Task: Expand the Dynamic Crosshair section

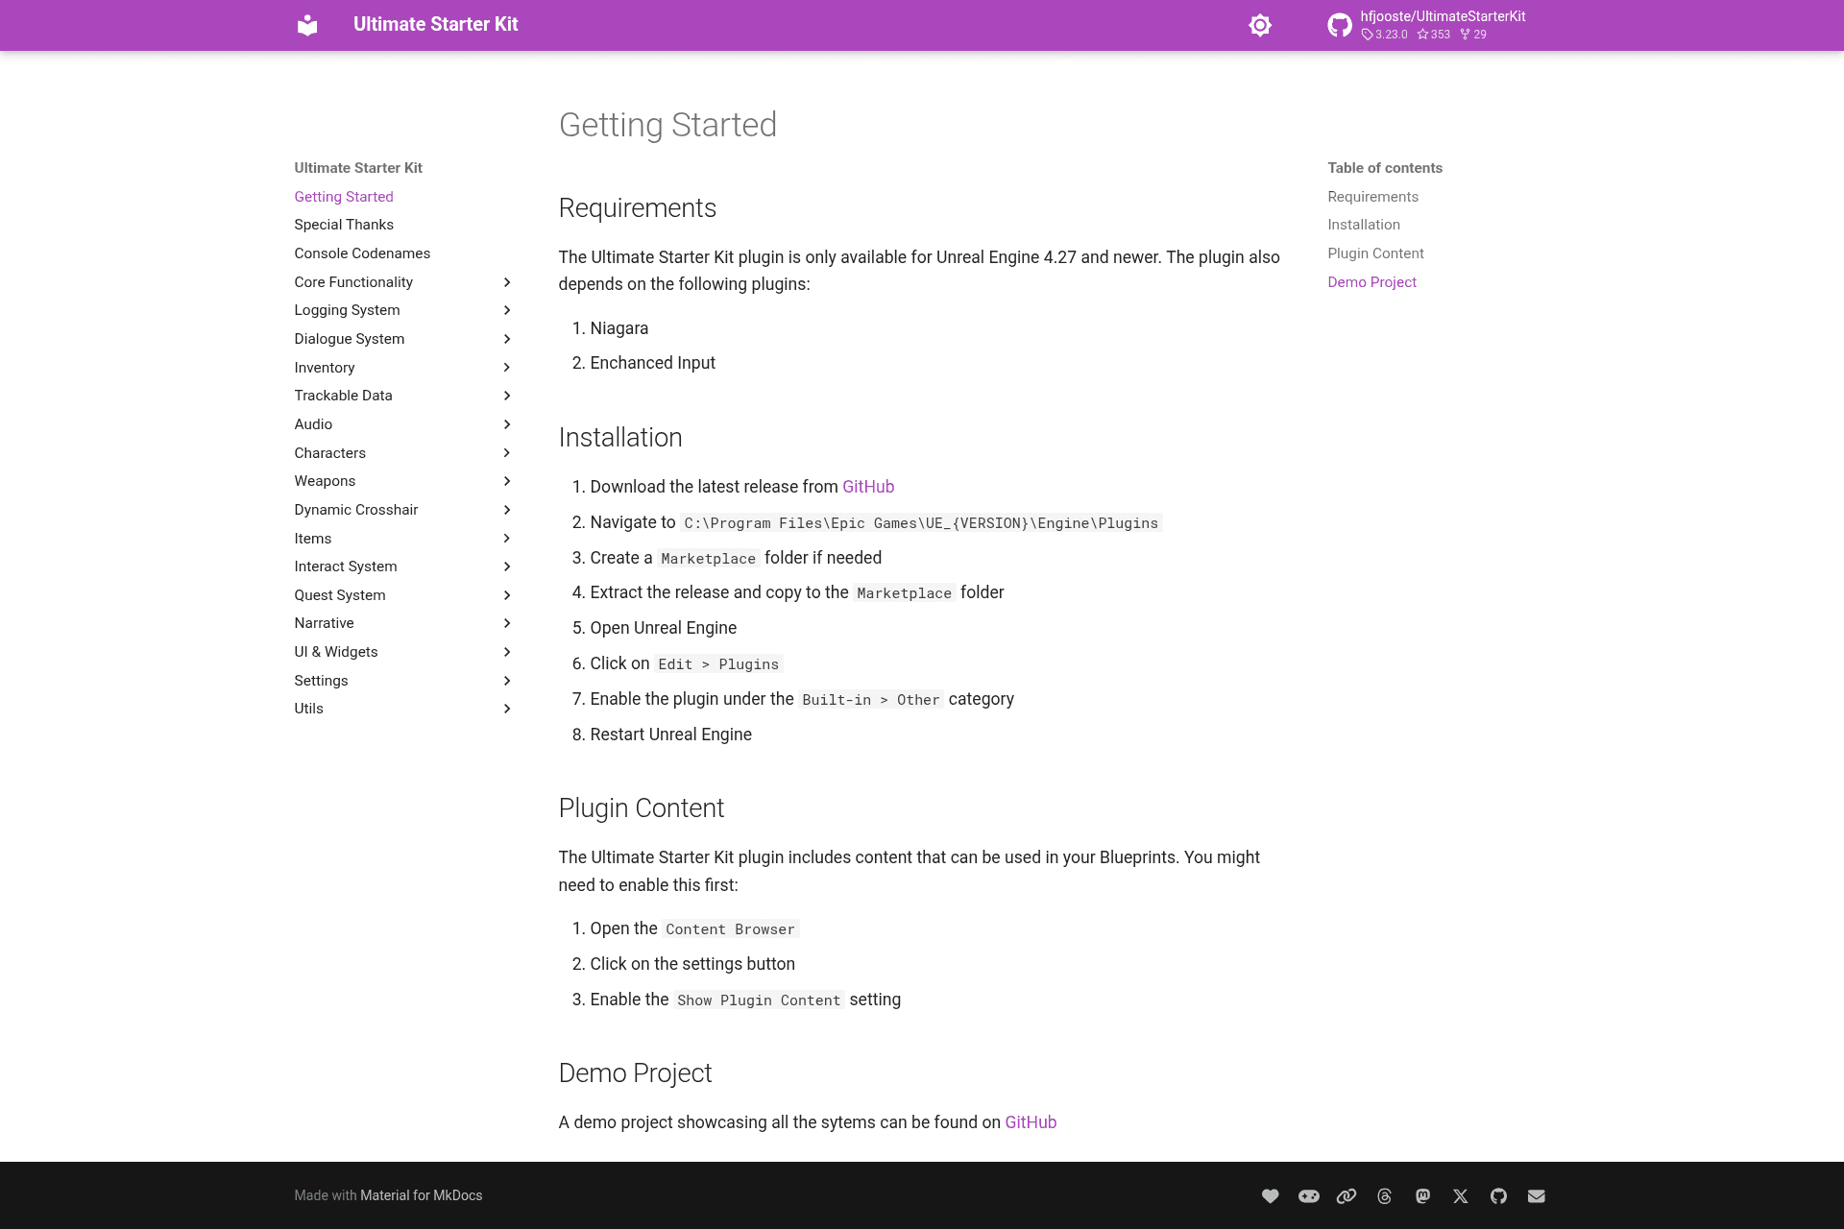Action: [x=403, y=510]
